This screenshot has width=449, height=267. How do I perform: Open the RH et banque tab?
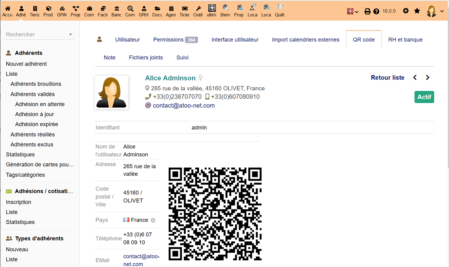pos(405,40)
